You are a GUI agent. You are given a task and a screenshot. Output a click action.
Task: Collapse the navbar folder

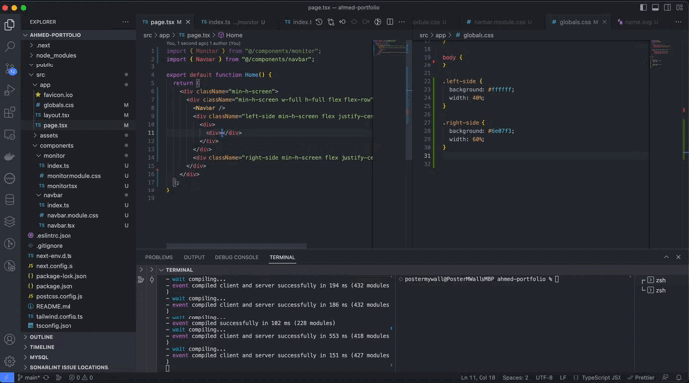78,195
